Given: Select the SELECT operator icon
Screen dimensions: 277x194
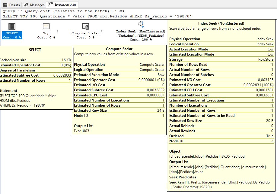Looking at the screenshot, I should (x=11, y=26).
